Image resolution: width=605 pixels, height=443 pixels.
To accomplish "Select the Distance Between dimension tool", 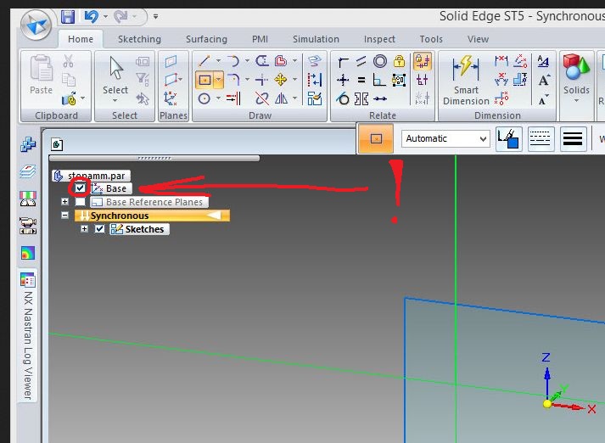I will (501, 60).
